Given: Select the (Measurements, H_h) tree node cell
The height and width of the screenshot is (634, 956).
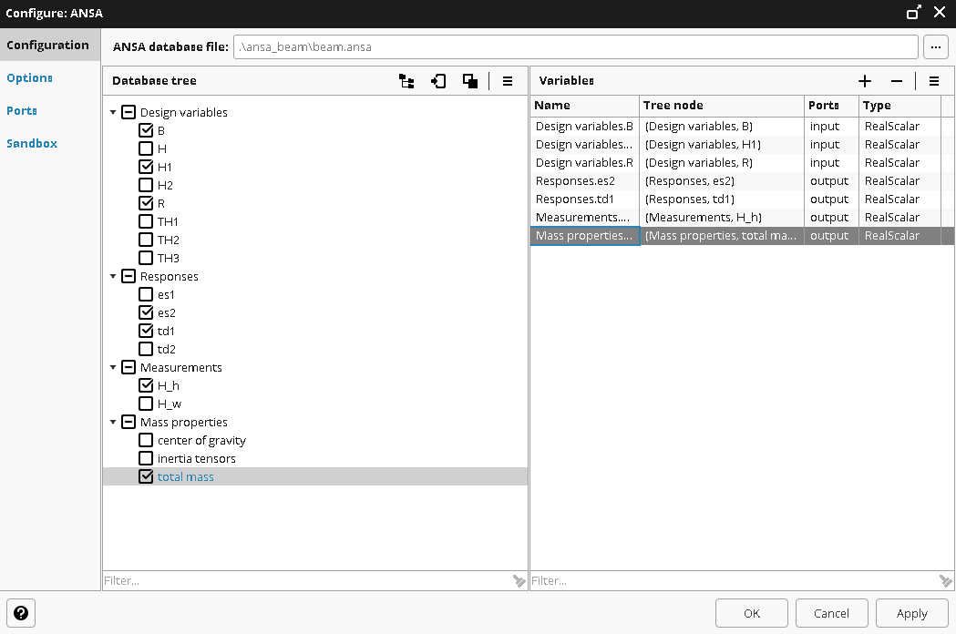Looking at the screenshot, I should pyautogui.click(x=722, y=218).
